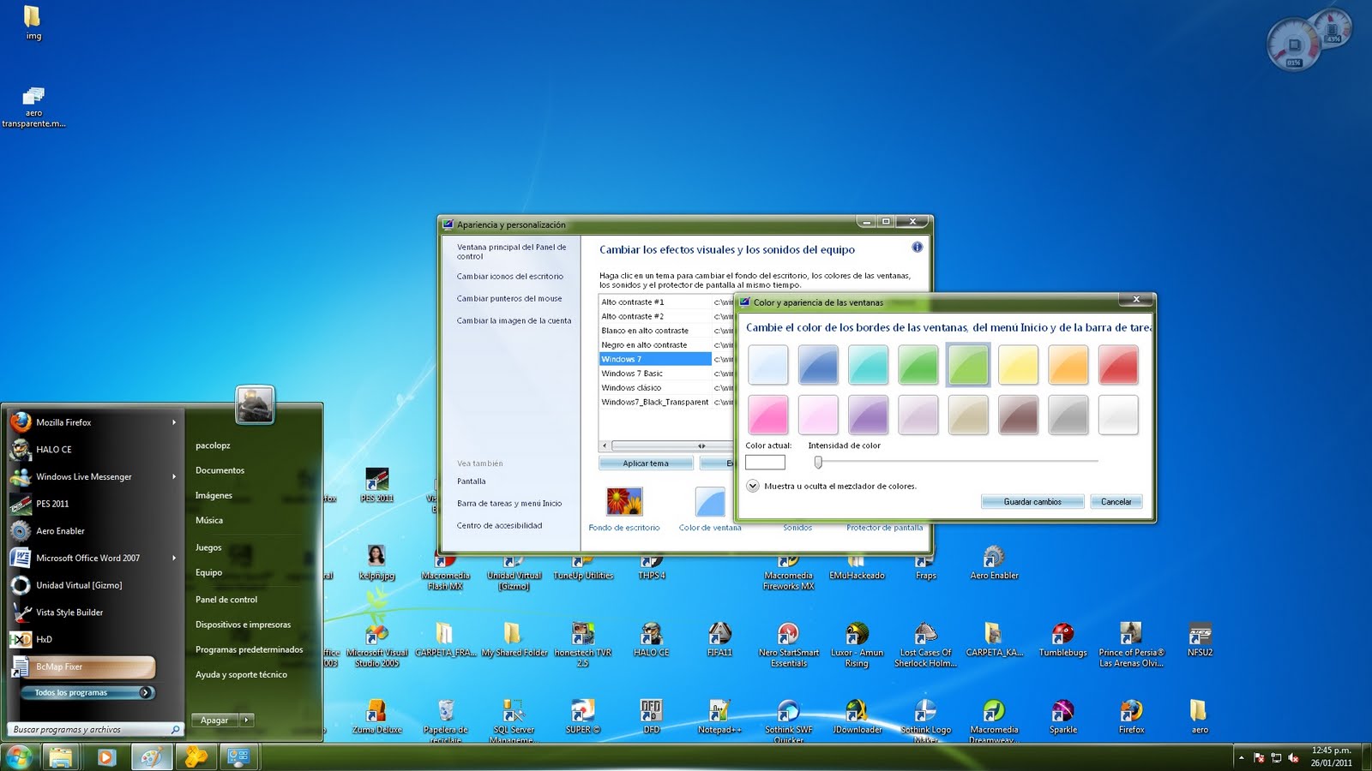Image resolution: width=1372 pixels, height=771 pixels.
Task: Open Barra de tareas y menú Inicio link
Action: [x=509, y=504]
